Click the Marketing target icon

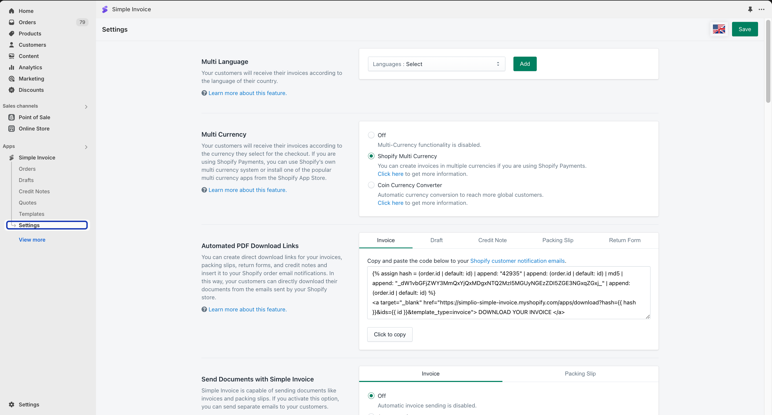point(11,79)
